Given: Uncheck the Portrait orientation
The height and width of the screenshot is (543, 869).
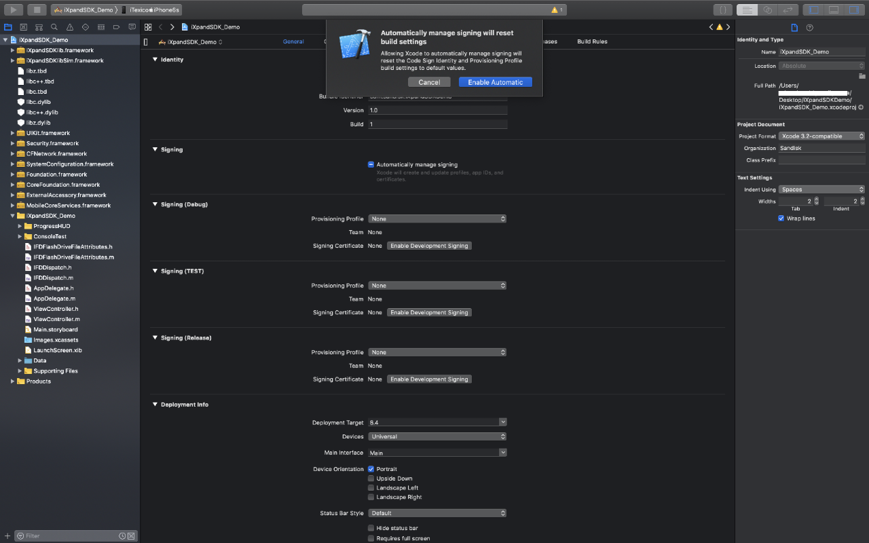Looking at the screenshot, I should [371, 469].
